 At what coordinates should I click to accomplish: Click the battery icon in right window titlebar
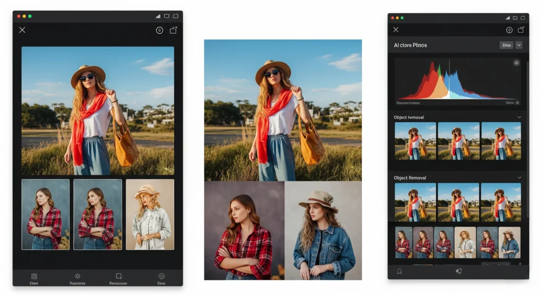515,17
